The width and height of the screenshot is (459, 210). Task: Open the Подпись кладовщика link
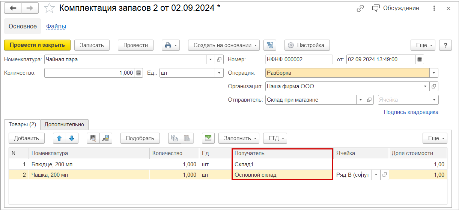point(411,112)
